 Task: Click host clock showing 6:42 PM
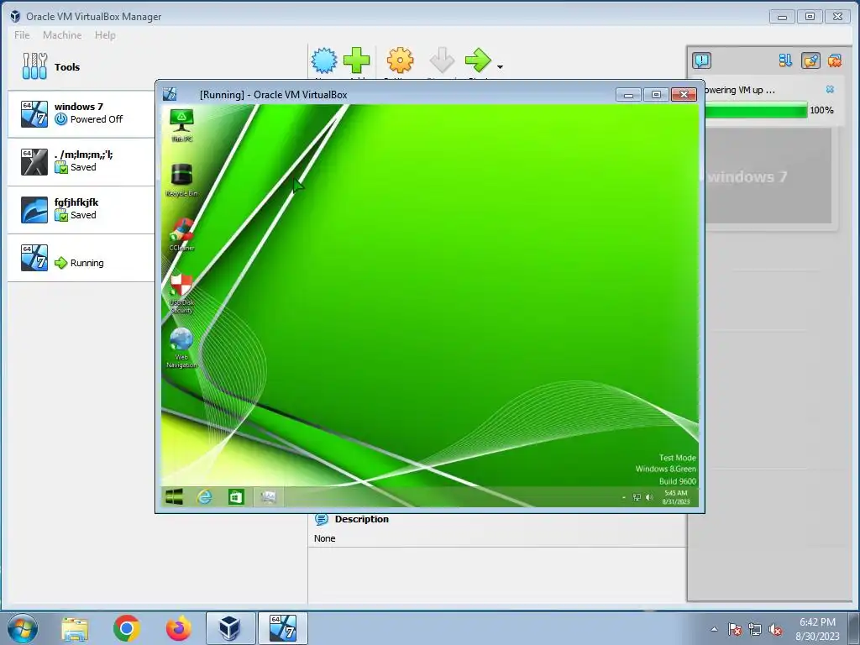click(817, 628)
